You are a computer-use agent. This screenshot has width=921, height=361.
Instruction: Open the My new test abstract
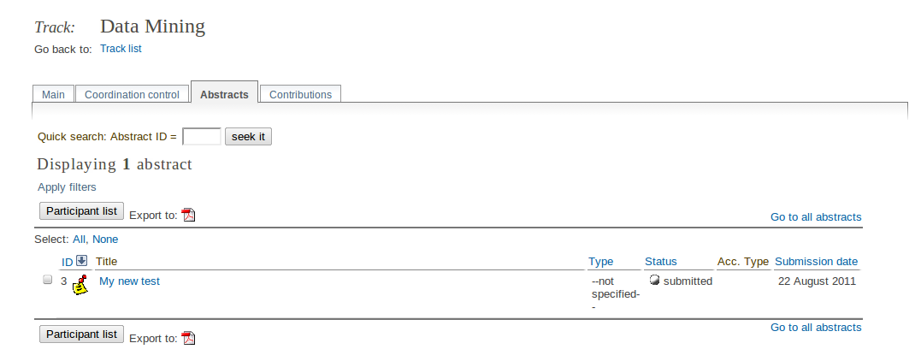129,281
